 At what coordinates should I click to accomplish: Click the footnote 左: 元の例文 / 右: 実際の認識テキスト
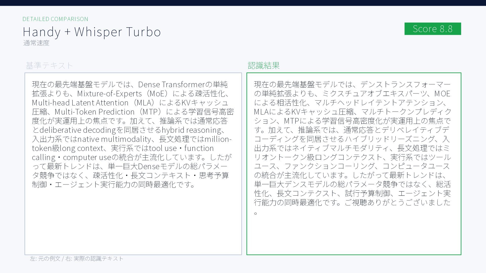(x=76, y=259)
